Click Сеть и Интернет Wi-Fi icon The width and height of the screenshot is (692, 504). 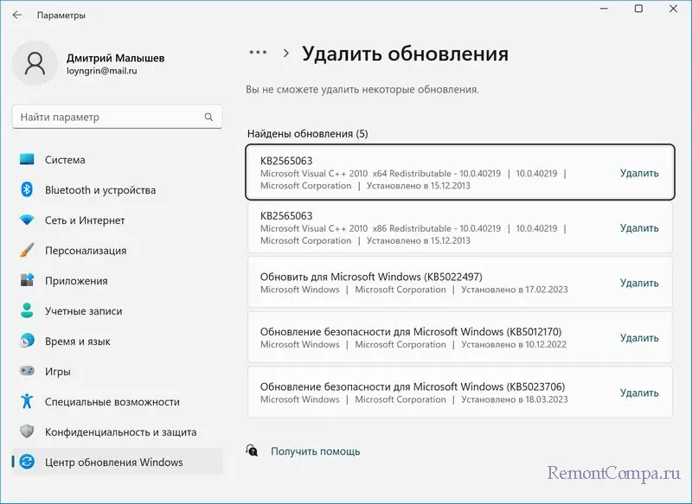28,220
